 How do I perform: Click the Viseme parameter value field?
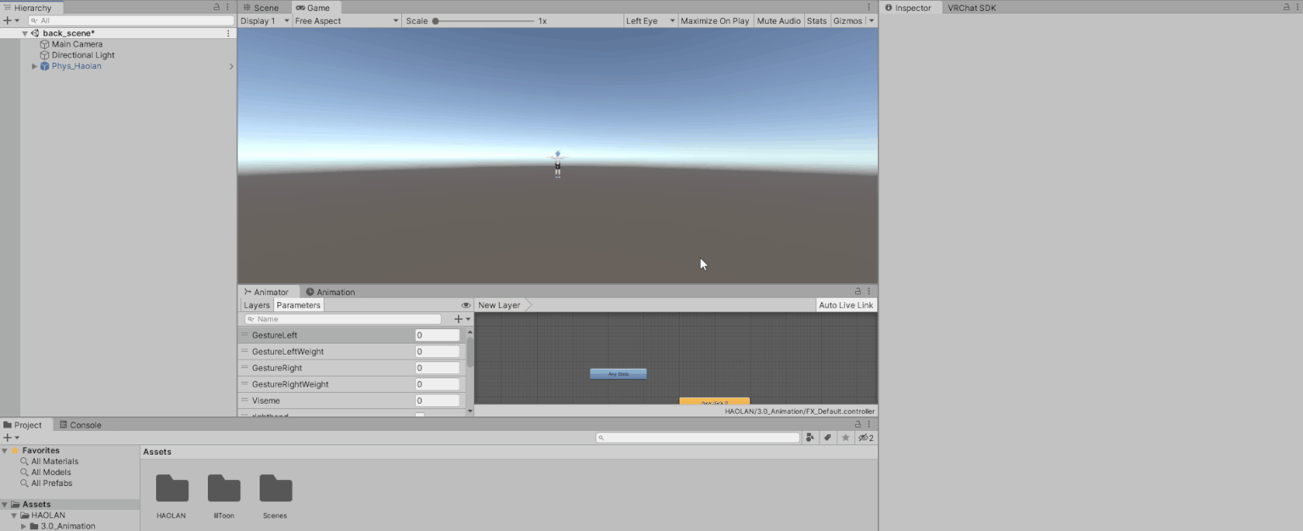click(436, 400)
